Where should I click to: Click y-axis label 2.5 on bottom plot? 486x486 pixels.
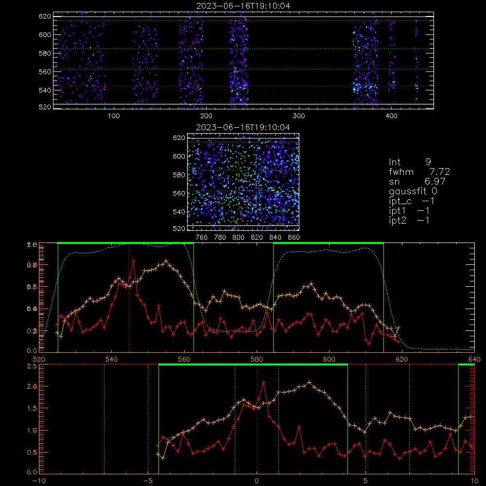(32, 366)
